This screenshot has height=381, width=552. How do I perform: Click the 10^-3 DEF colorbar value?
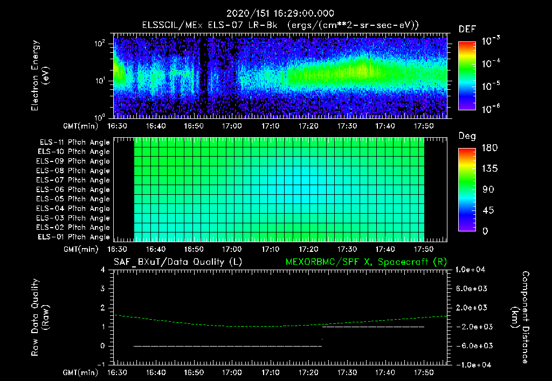click(491, 41)
